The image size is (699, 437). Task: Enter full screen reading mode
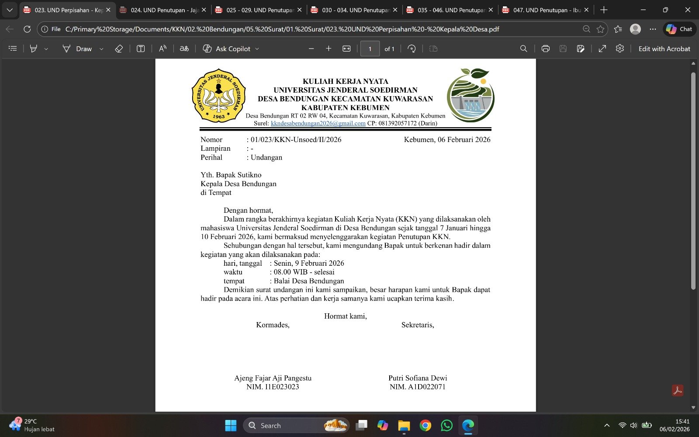(602, 49)
